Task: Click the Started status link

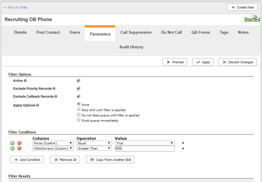Action: tap(252, 20)
